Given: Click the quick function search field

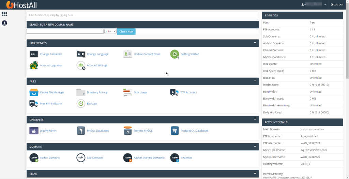Looking at the screenshot, I should click(x=142, y=15).
